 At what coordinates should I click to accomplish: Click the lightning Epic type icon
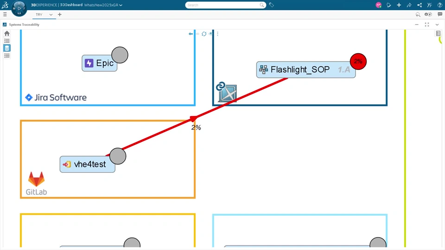tap(89, 63)
